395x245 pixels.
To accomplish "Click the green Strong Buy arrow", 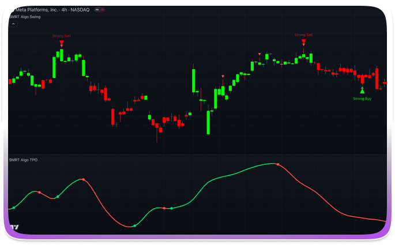I will [x=362, y=90].
